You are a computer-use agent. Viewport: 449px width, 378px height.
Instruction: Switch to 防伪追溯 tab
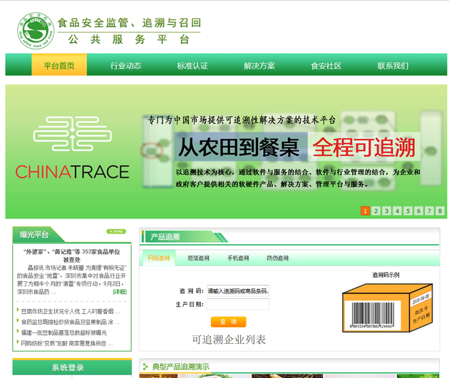click(x=277, y=258)
